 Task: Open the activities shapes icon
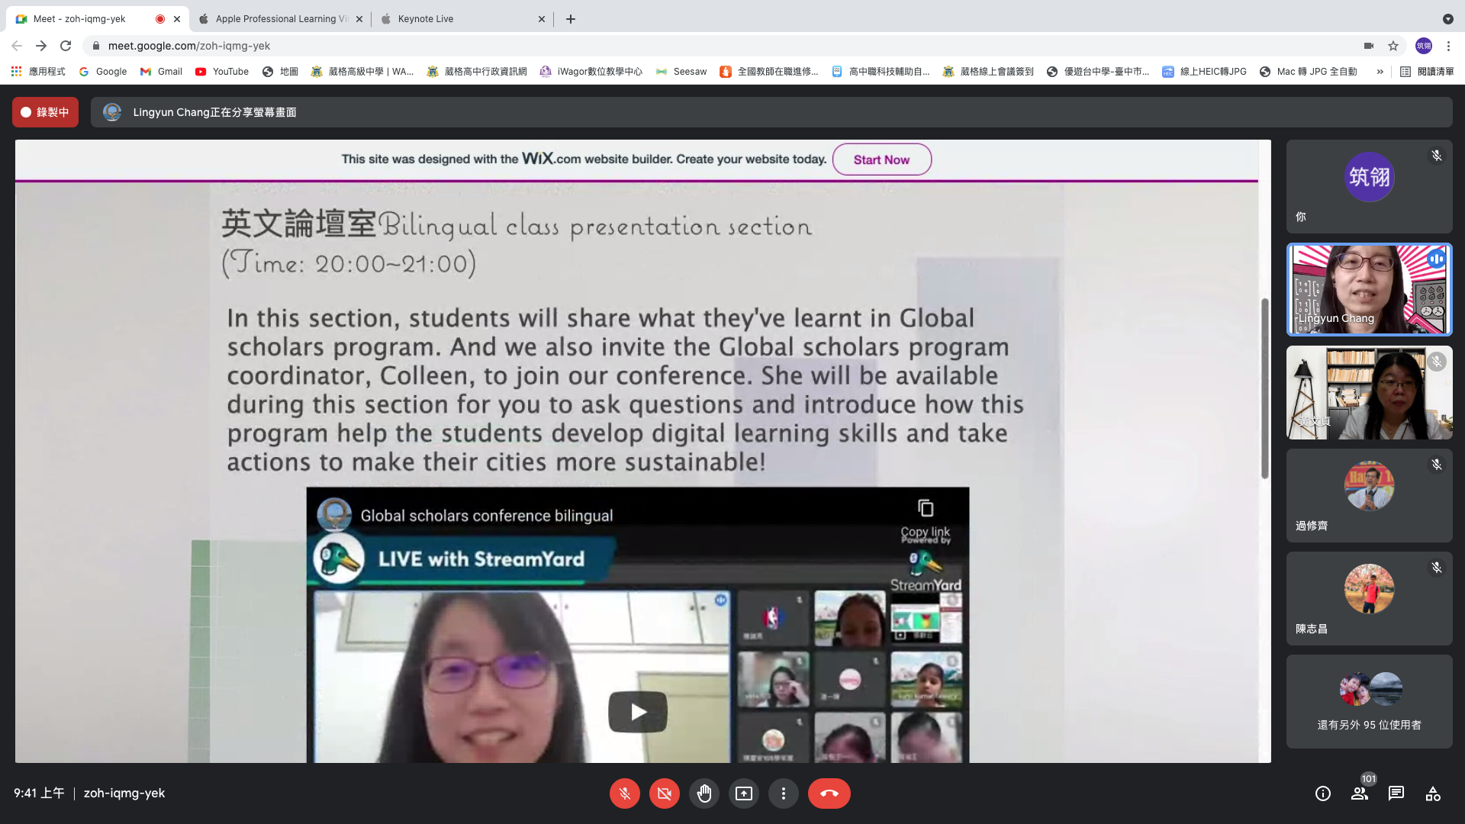(1432, 793)
